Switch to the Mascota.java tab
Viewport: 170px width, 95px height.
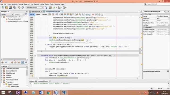pos(36,11)
